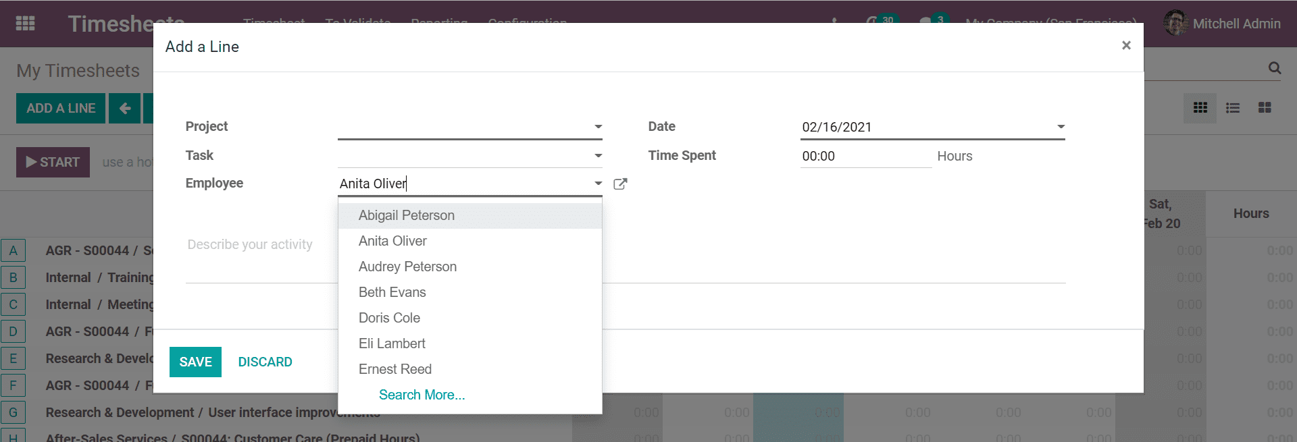1297x442 pixels.
Task: Select Ernest Reed from the dropdown
Action: (x=469, y=369)
